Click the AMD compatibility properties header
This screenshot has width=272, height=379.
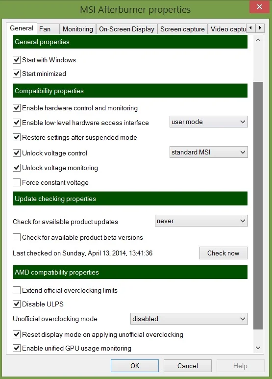point(130,272)
